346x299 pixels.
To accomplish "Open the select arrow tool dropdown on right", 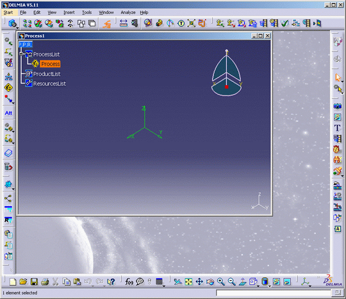I will [338, 77].
